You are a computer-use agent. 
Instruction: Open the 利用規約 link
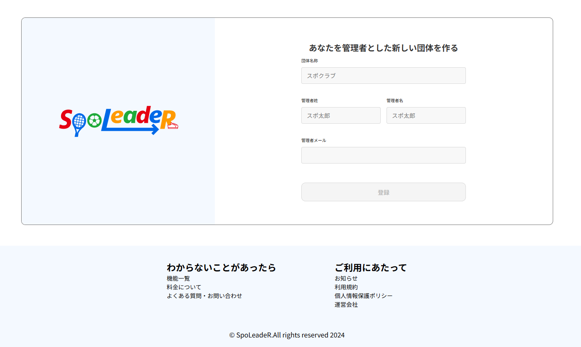click(346, 287)
